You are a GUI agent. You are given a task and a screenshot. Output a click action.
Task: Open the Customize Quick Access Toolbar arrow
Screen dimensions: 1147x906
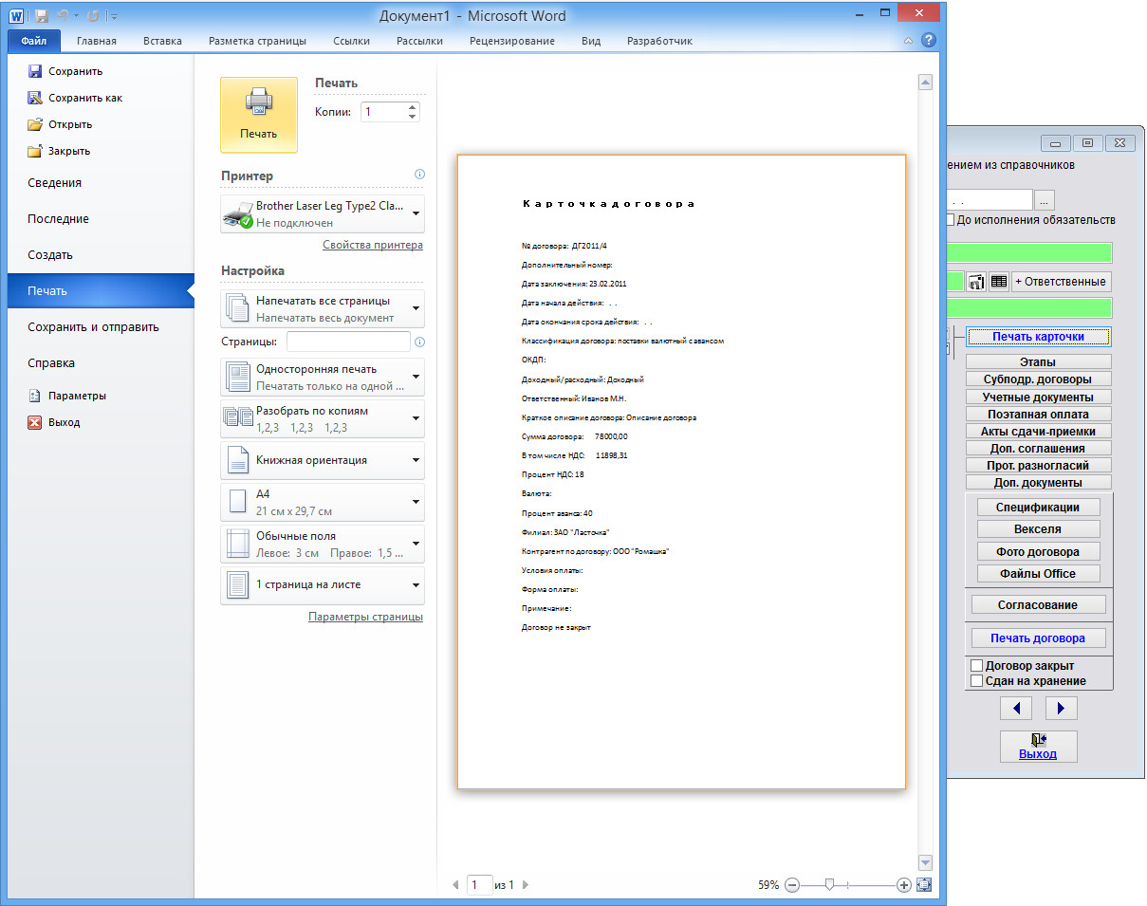point(113,16)
